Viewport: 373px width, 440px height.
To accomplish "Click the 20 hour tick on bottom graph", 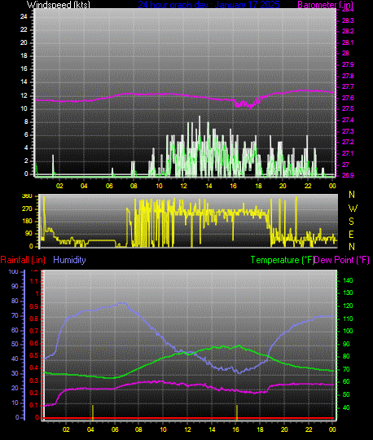I will 284,429.
